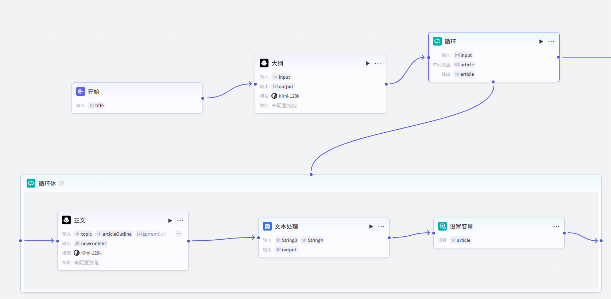The width and height of the screenshot is (611, 299).
Task: Open the 设置变量 node more options menu
Action: pos(556,227)
